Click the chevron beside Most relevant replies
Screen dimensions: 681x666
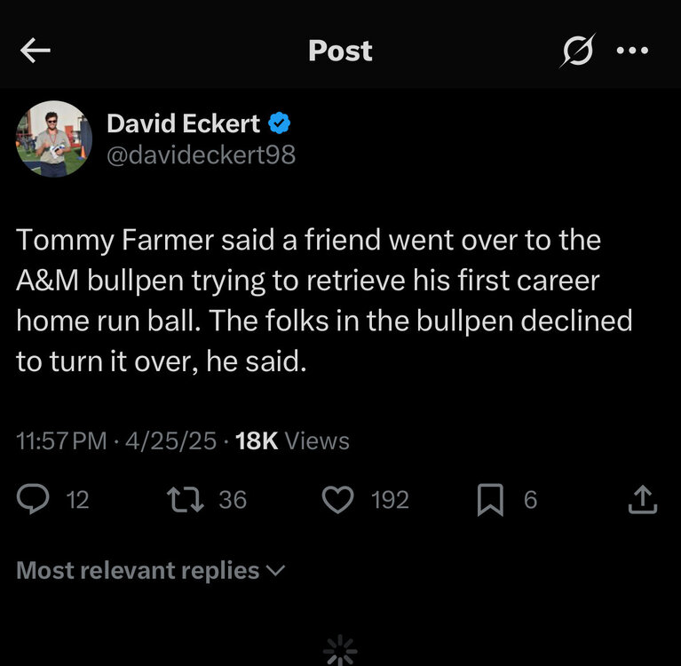click(276, 570)
